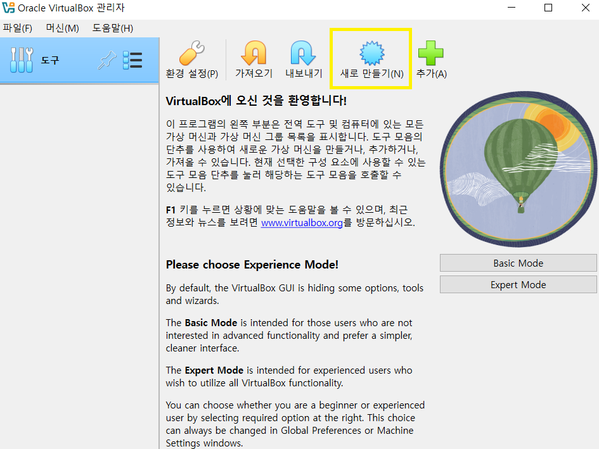
Task: Add an existing machine with 추가(A)
Action: coord(431,59)
